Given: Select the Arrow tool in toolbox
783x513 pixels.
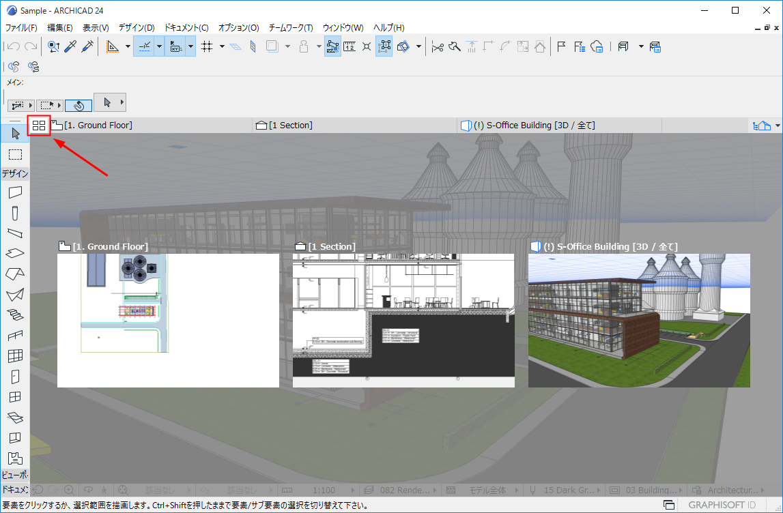Looking at the screenshot, I should click(x=15, y=133).
